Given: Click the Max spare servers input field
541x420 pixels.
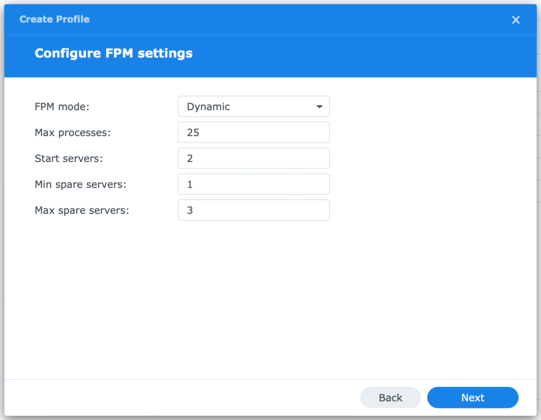Looking at the screenshot, I should click(254, 210).
